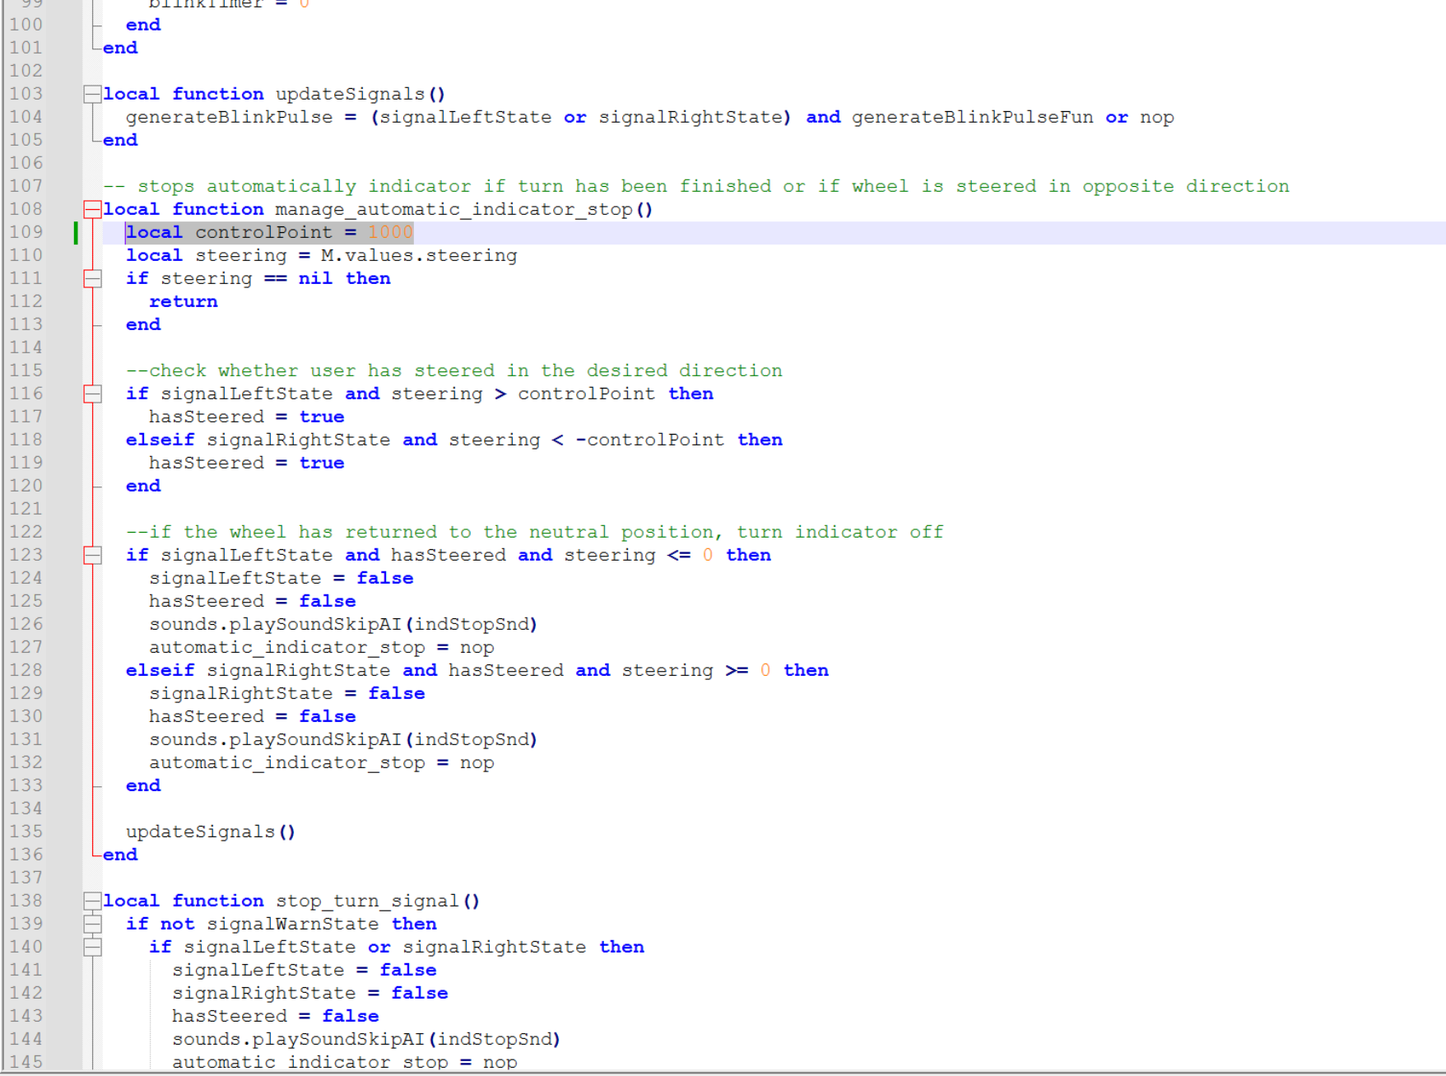Click line number 103 in the gutter

[26, 94]
